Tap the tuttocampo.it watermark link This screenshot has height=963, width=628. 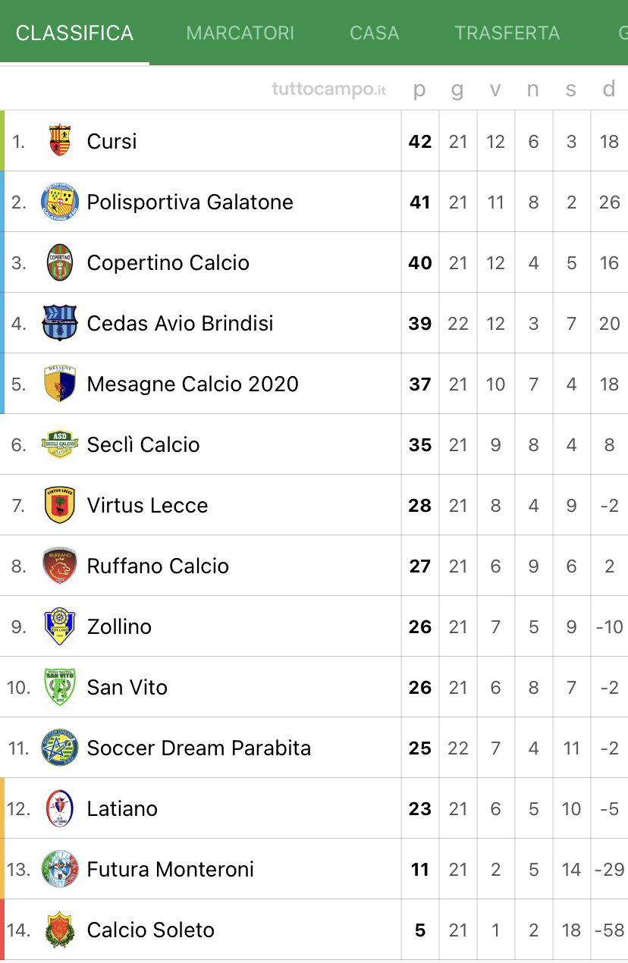click(x=329, y=89)
